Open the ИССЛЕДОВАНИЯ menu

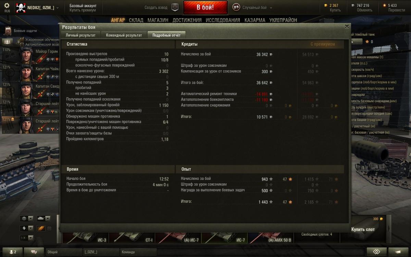point(223,20)
